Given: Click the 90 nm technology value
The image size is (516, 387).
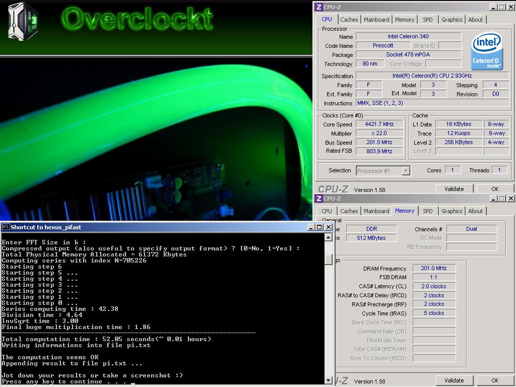Looking at the screenshot, I should (x=370, y=64).
